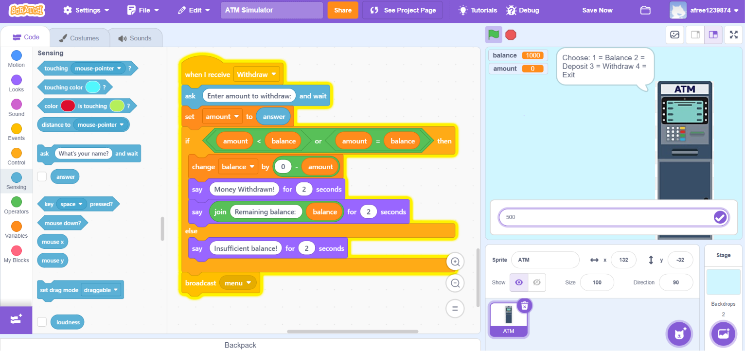Hide the sprite using crossed-eye toggle
This screenshot has height=351, width=745.
pos(536,282)
